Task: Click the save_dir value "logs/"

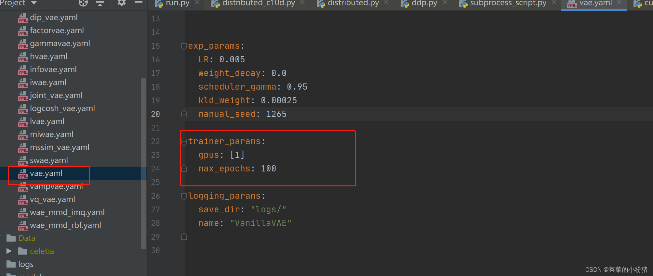Action: pyautogui.click(x=269, y=209)
